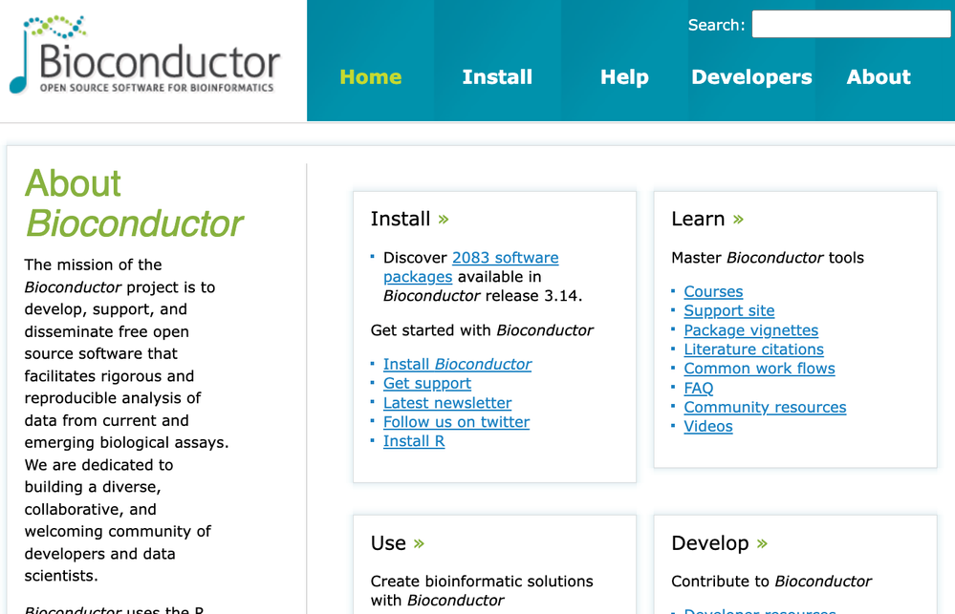The image size is (955, 614).
Task: Click the 'Get started with Bioconductor' text
Action: click(x=482, y=329)
